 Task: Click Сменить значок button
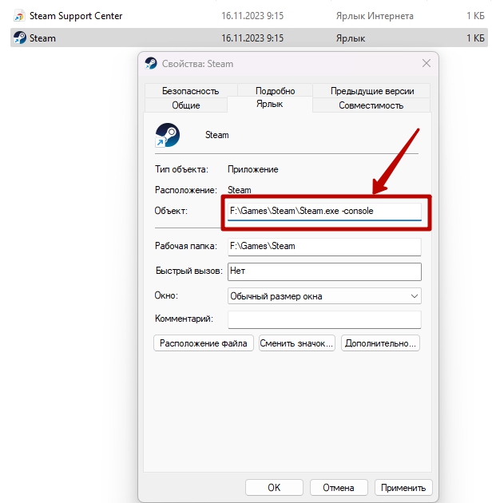click(297, 343)
